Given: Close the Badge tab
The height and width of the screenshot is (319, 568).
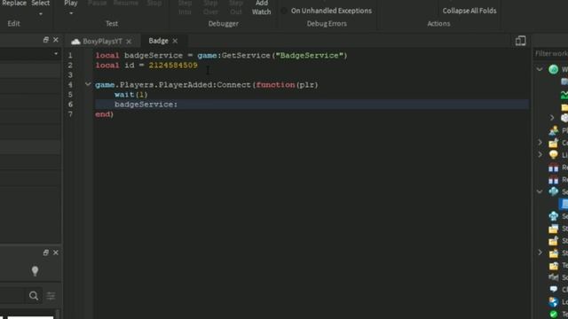Looking at the screenshot, I should pyautogui.click(x=175, y=41).
